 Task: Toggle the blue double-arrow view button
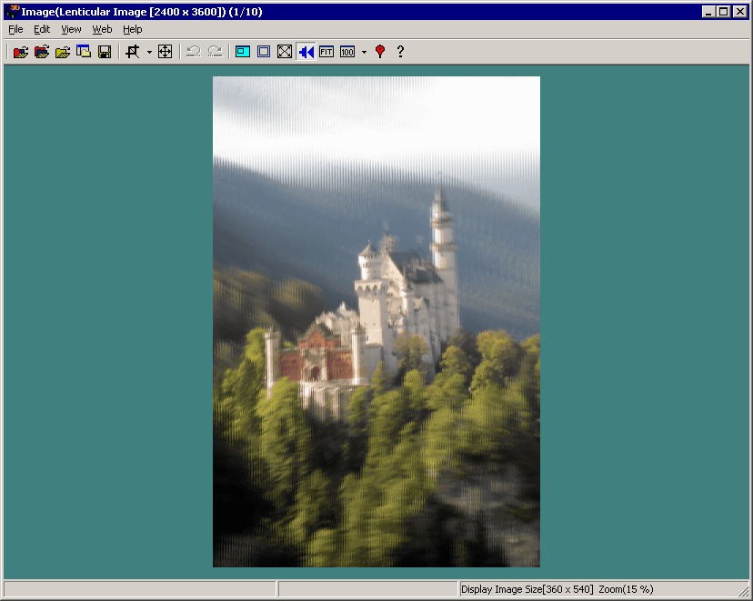point(306,51)
